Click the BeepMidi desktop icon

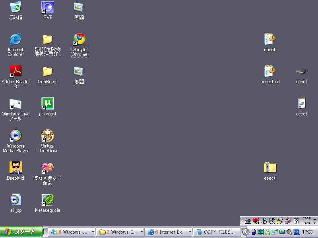[x=16, y=168]
